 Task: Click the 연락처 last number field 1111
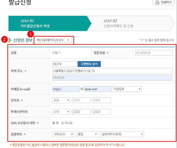(x=102, y=100)
